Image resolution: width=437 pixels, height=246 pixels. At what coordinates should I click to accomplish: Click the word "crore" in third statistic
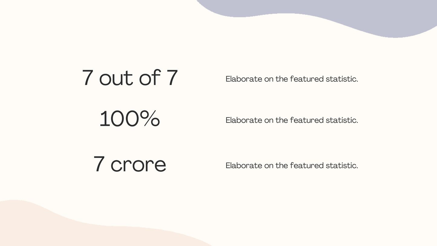[138, 165]
